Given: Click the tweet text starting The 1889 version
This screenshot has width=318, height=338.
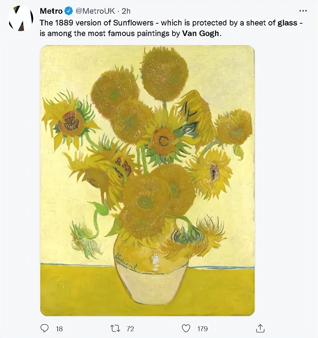Looking at the screenshot, I should 171,28.
